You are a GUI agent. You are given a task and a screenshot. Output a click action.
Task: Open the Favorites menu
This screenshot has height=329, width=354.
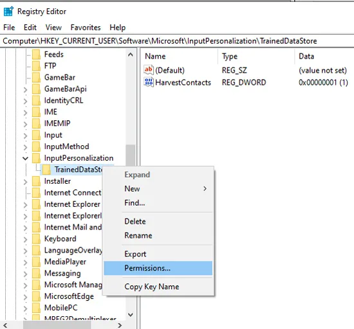coord(86,28)
